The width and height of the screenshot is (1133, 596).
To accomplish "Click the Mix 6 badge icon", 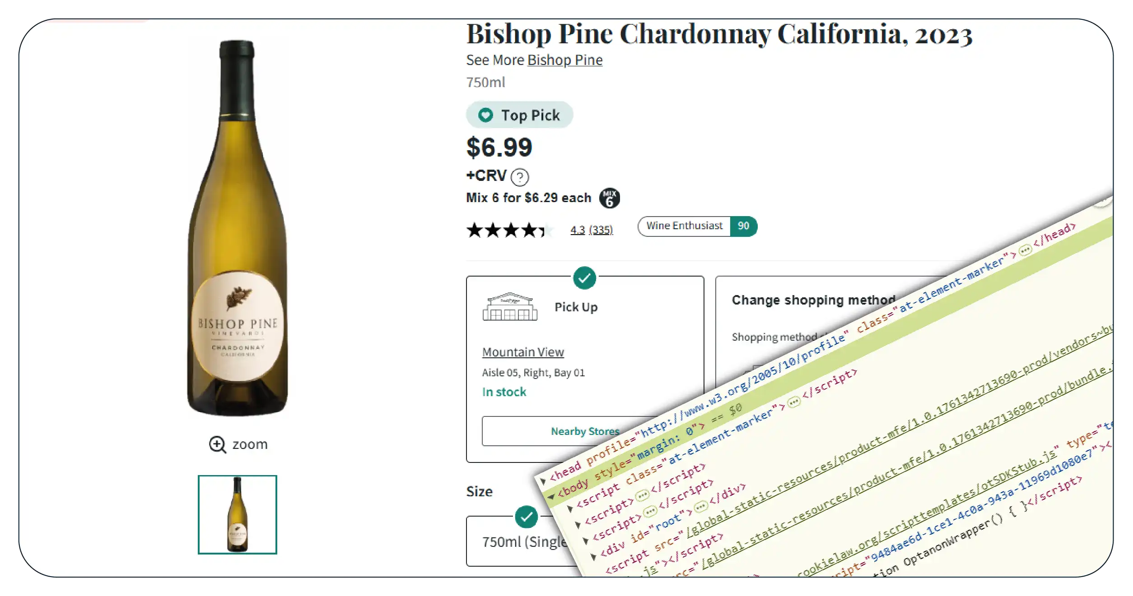I will (x=609, y=198).
